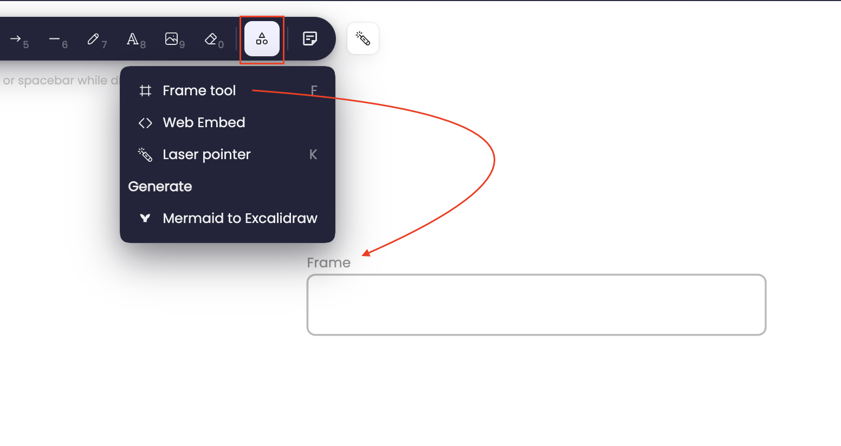
Task: Select Web Embed menu entry
Action: point(228,122)
